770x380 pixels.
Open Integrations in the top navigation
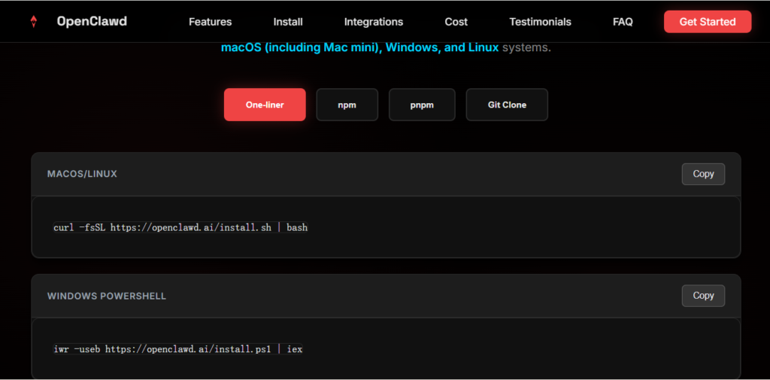coord(373,22)
